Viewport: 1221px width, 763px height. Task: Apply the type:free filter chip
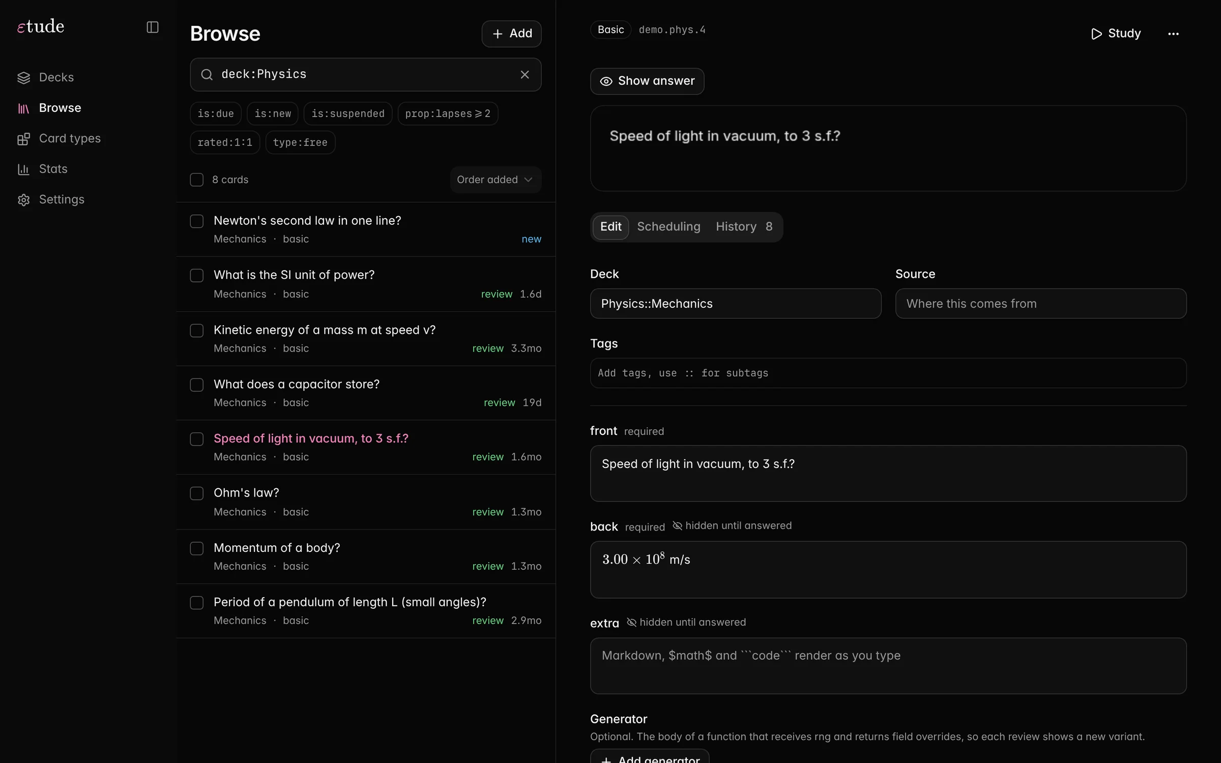tap(300, 142)
